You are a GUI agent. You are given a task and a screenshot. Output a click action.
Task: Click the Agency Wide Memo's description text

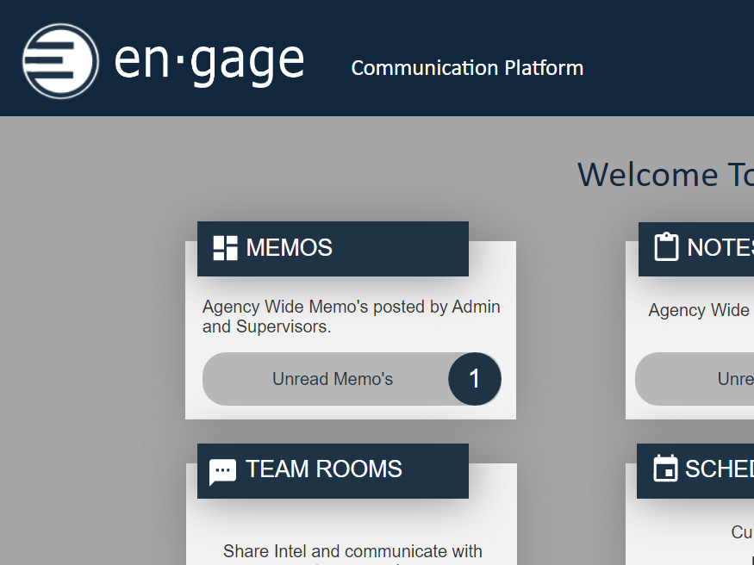click(x=351, y=316)
